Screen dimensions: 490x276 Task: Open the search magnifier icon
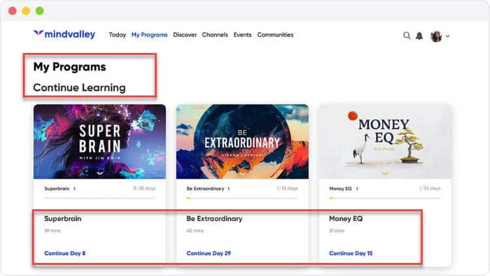click(406, 36)
